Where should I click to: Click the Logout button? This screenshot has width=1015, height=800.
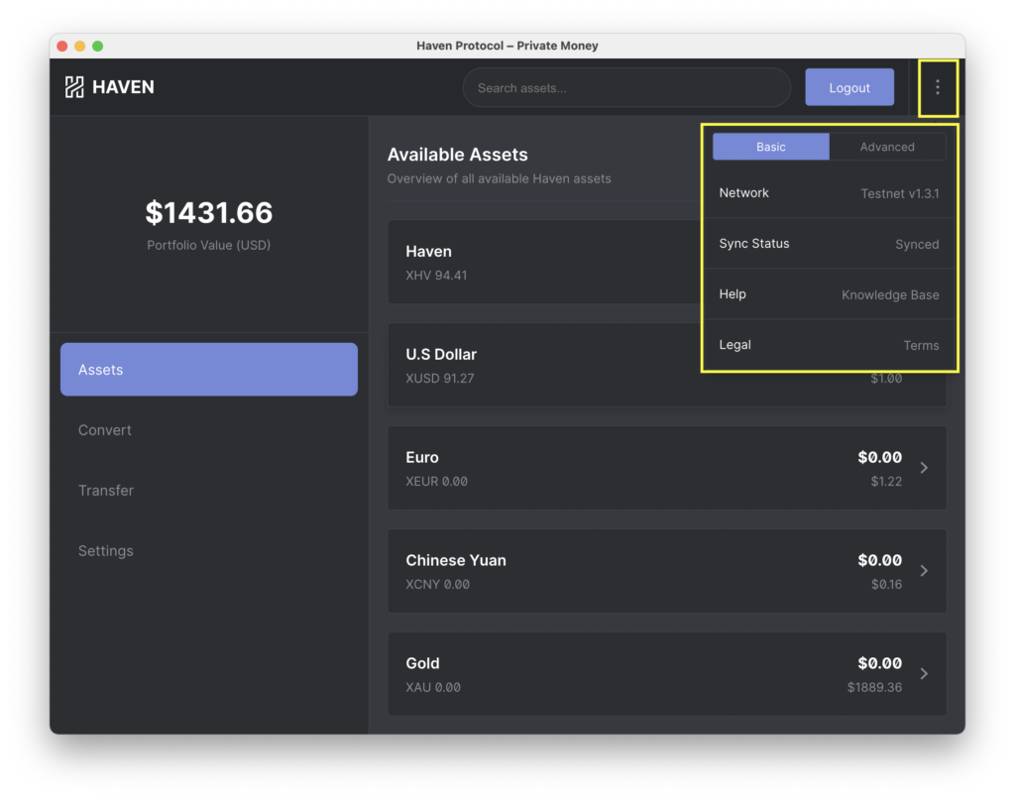point(849,87)
